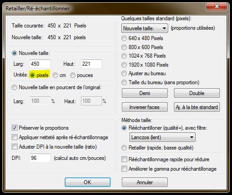
Task: Click "(proportions utilisées)" label
Action: point(193,28)
